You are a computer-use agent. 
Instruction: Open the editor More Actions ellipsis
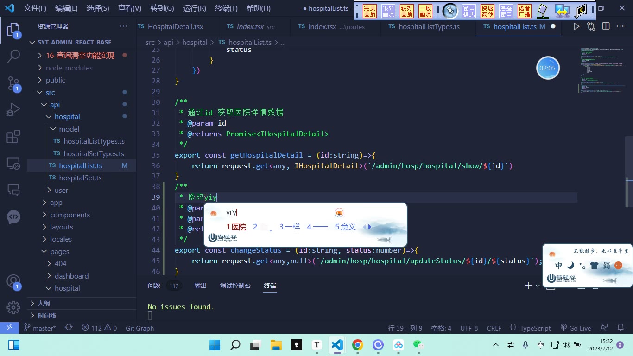coord(620,27)
